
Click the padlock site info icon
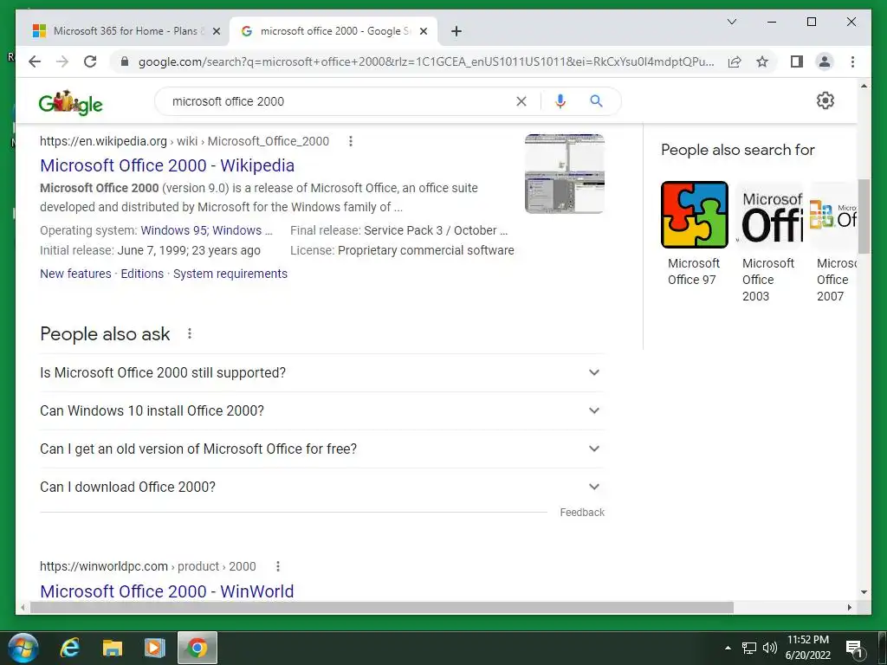(x=125, y=61)
